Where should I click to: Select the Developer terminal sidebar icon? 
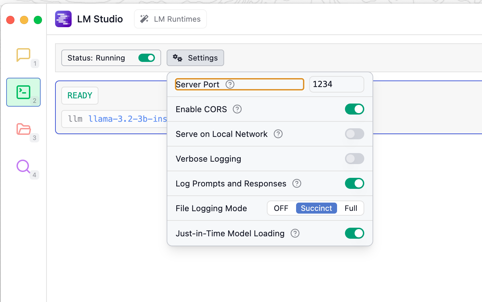(x=23, y=92)
